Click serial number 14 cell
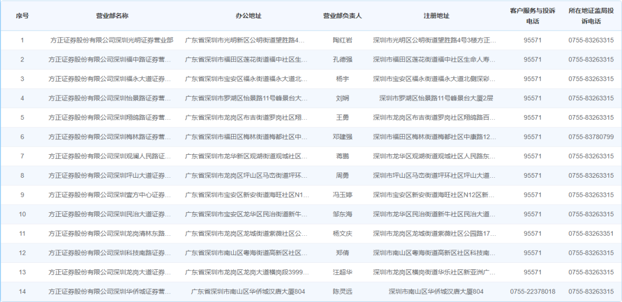This screenshot has height=302, width=622. tap(22, 292)
